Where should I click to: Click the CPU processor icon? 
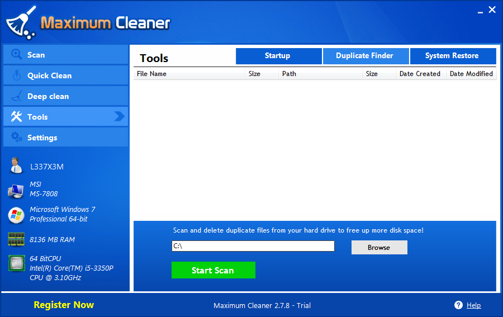point(16,263)
